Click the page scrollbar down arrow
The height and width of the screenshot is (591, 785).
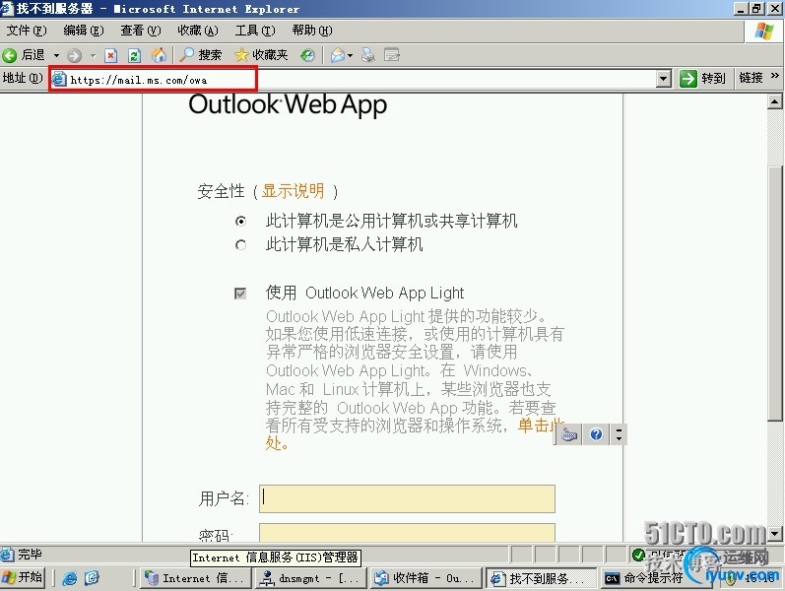(x=774, y=534)
